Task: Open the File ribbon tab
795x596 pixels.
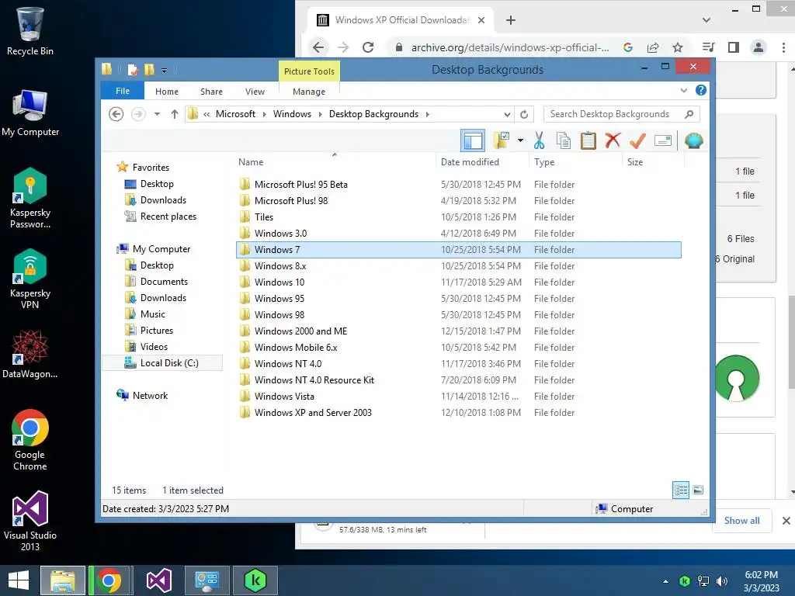Action: point(123,92)
